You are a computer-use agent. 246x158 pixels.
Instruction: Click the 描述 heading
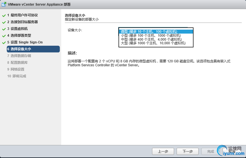72,53
